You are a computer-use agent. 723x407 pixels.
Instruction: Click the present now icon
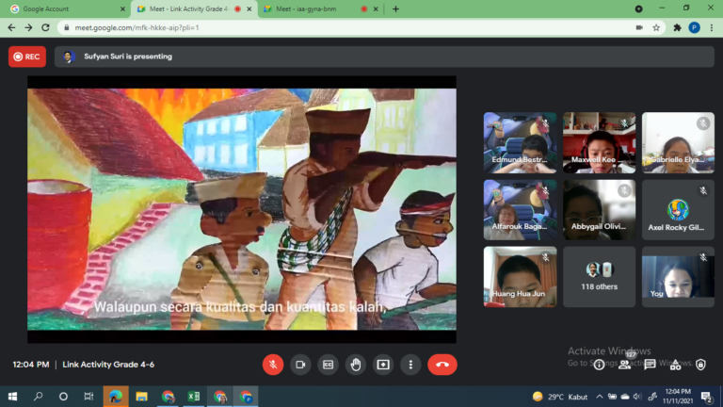point(383,365)
